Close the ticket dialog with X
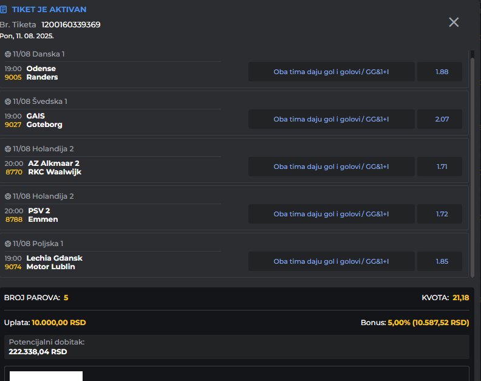The image size is (481, 381). (x=454, y=22)
